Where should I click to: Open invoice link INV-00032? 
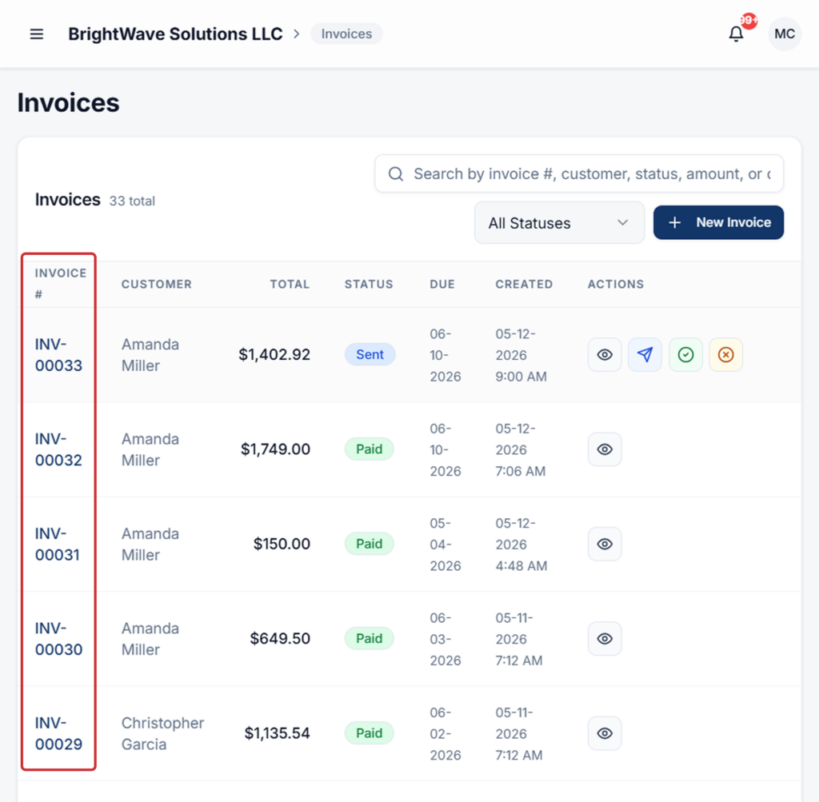click(58, 449)
